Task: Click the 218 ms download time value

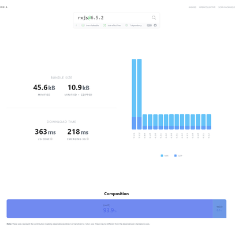Action: coord(78,132)
